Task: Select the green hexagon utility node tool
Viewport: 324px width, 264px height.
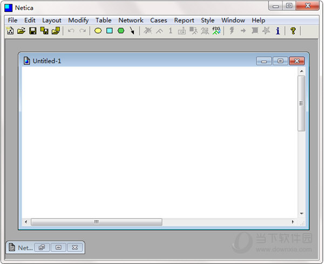Action: [121, 31]
